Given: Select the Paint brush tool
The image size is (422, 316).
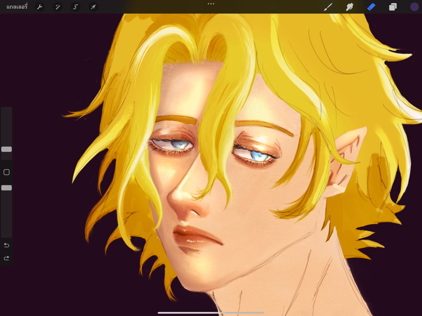Looking at the screenshot, I should (x=328, y=7).
